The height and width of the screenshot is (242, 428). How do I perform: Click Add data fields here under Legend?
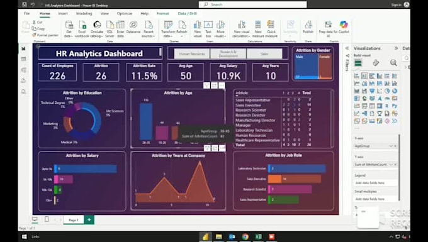(376, 183)
